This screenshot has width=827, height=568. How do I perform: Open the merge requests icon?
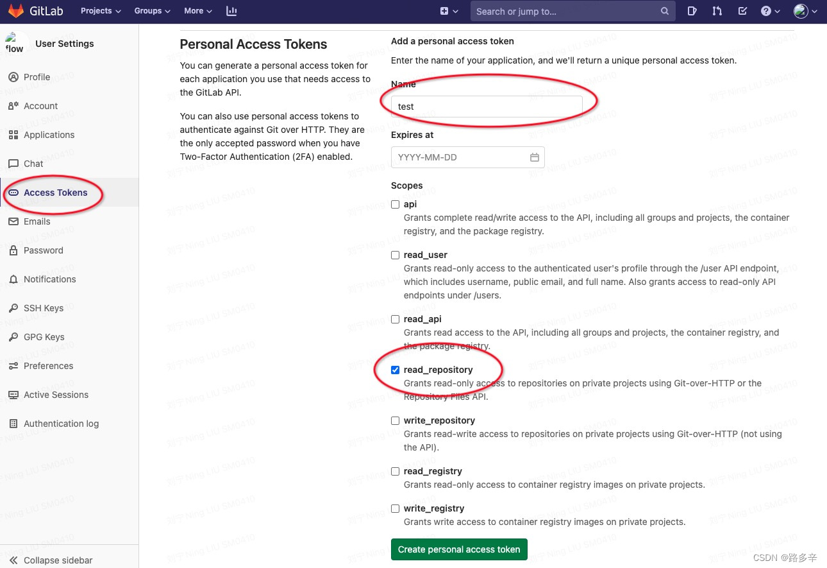717,11
